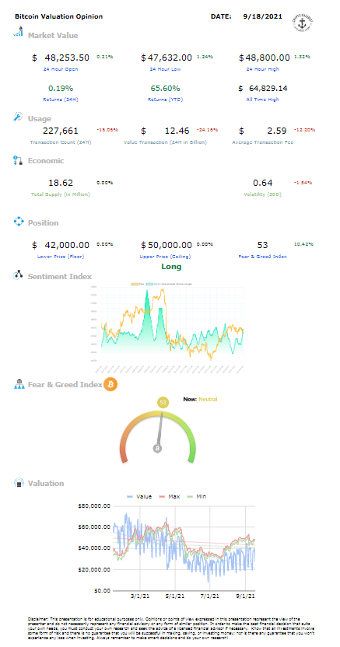Click the All Time High label
The height and width of the screenshot is (647, 340).
[x=262, y=100]
